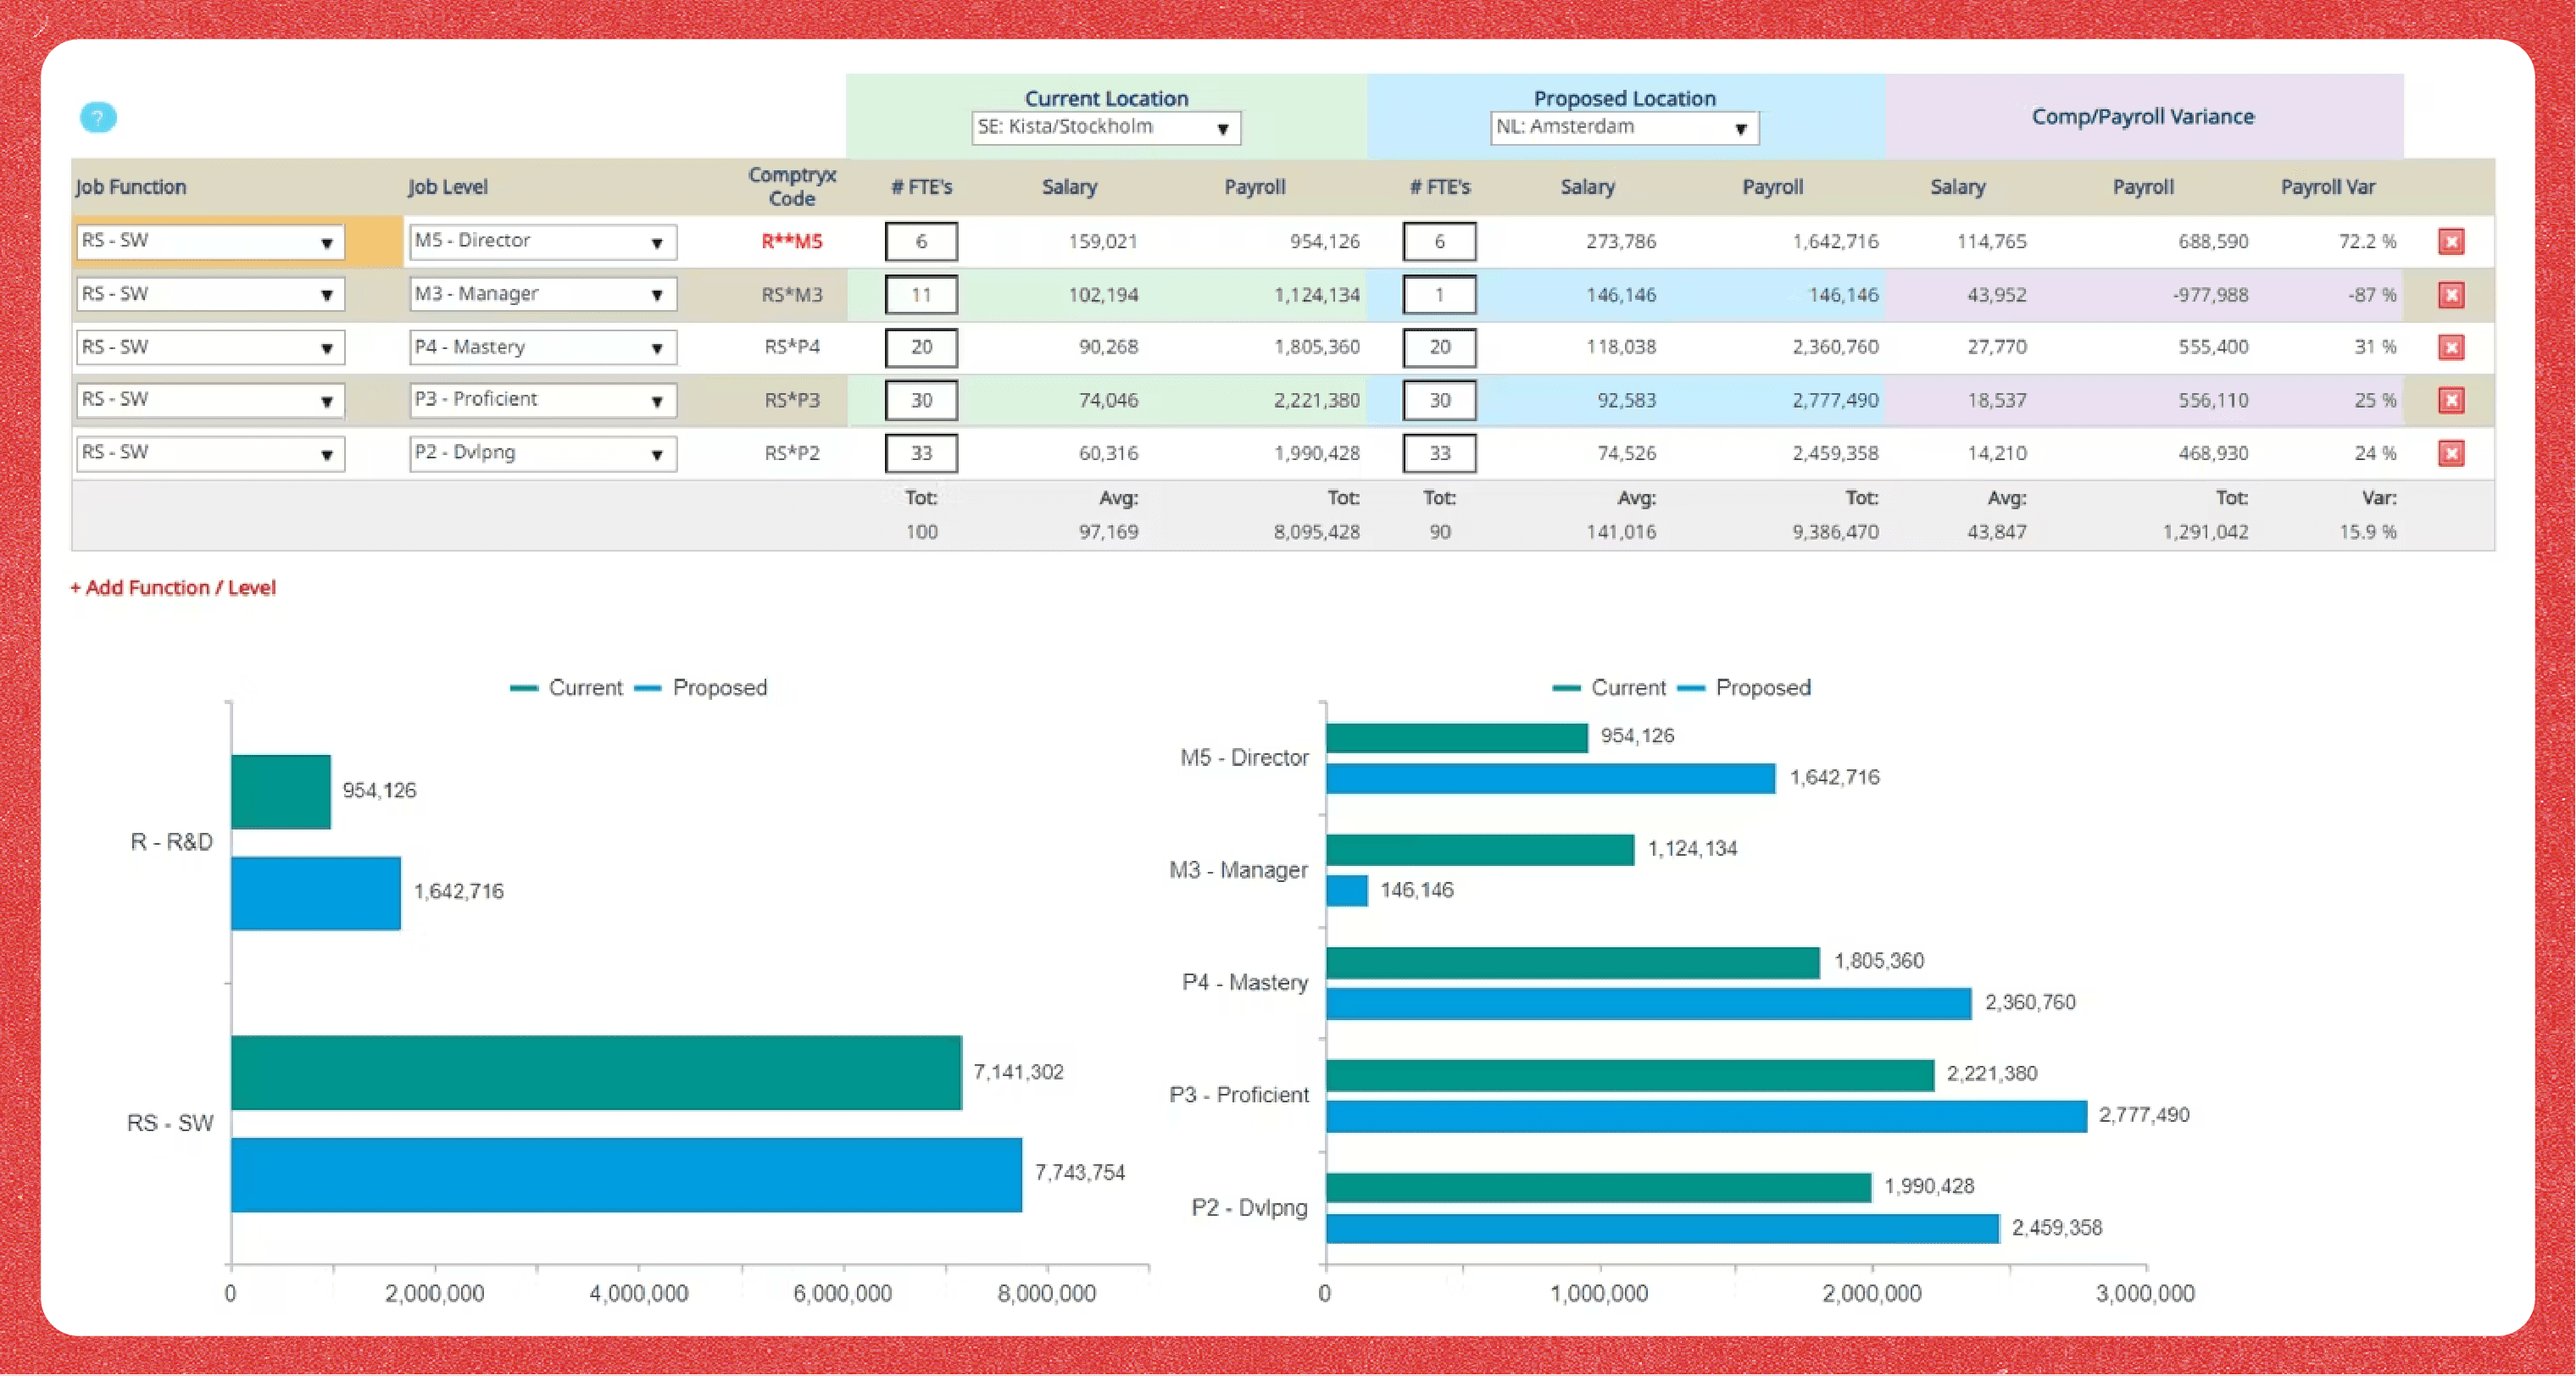This screenshot has height=1376, width=2576.
Task: Click Add Function / Level link
Action: click(173, 587)
